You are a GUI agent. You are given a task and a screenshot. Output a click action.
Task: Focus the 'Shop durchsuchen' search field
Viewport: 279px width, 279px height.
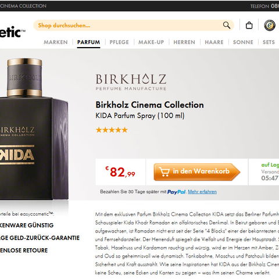click(128, 26)
